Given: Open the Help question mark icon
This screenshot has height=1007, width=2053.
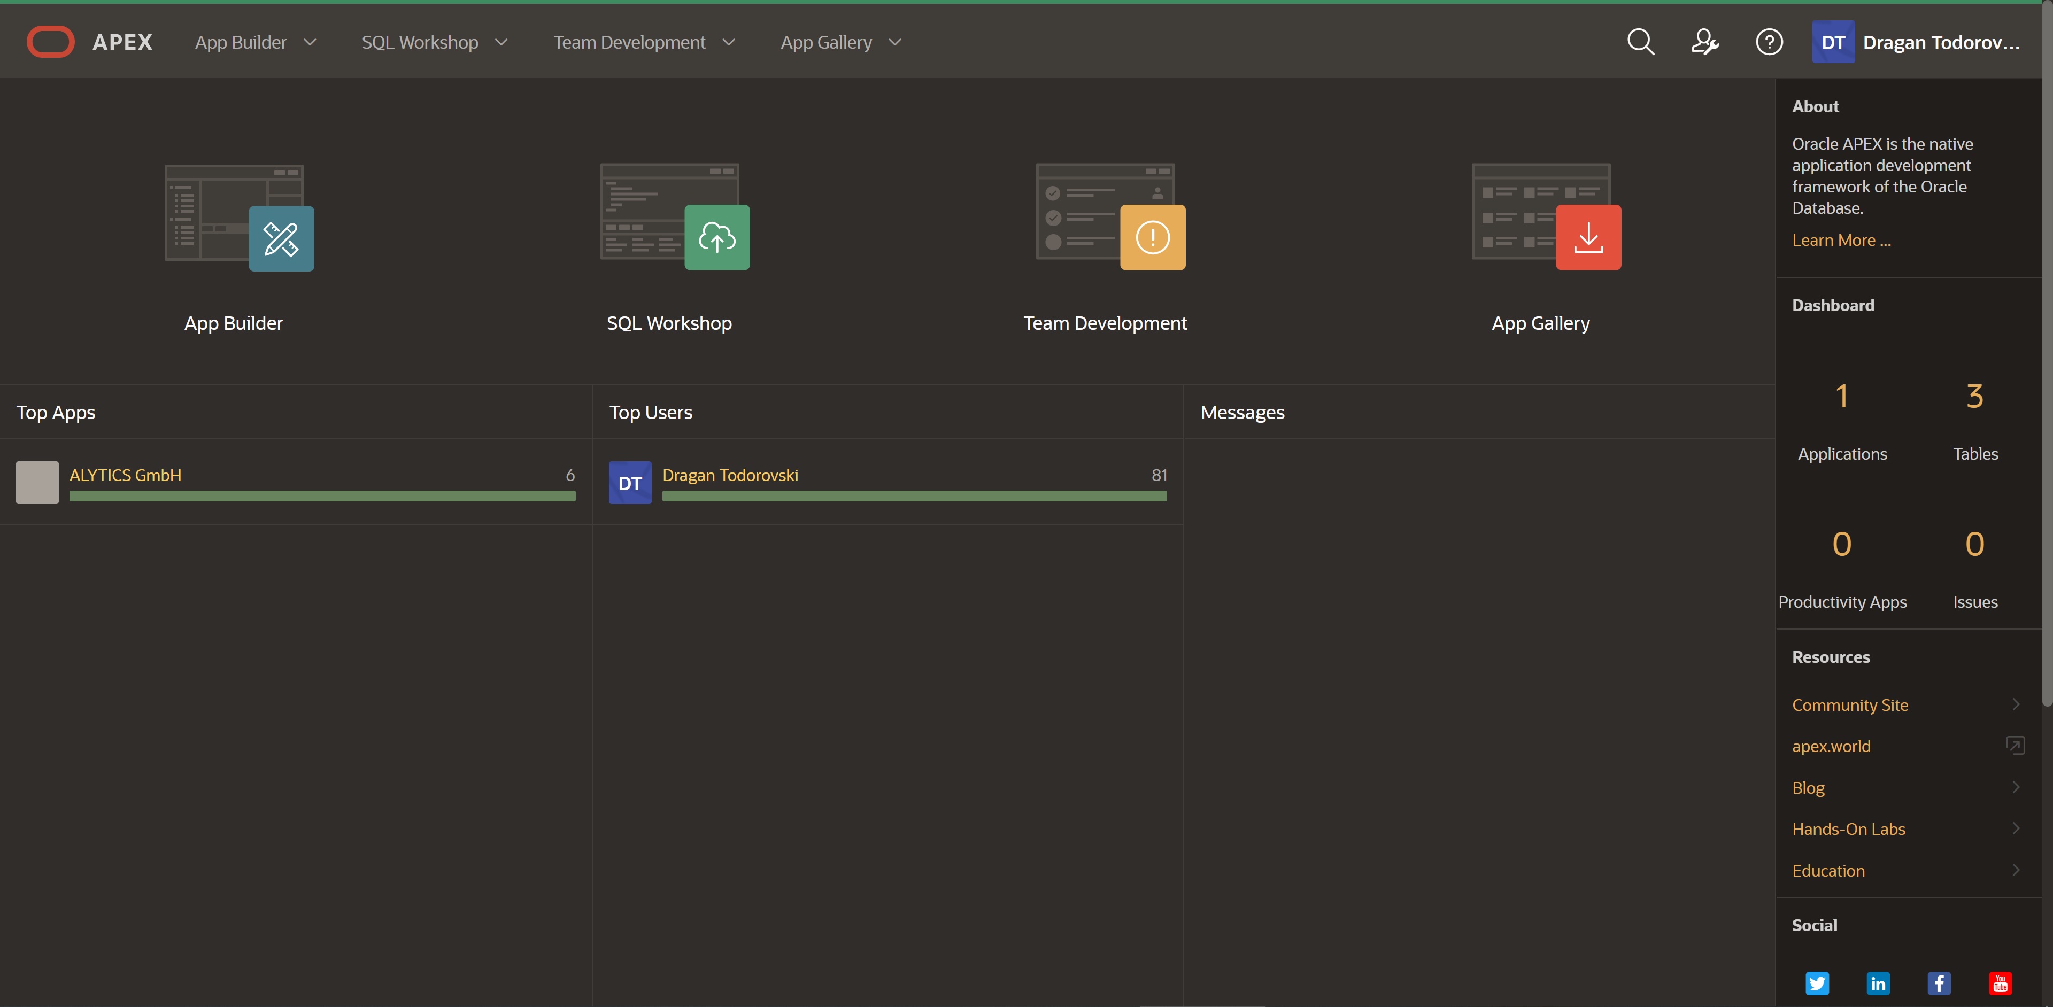Looking at the screenshot, I should point(1769,42).
